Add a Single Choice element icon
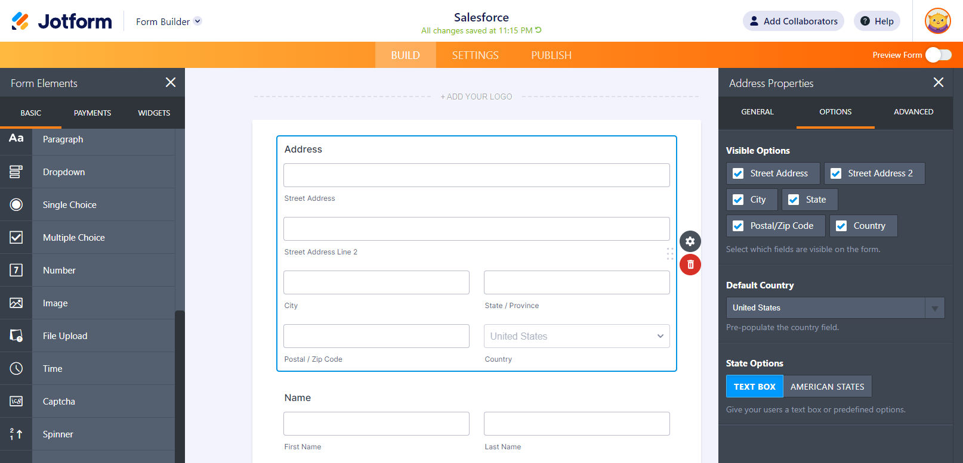 [x=16, y=205]
